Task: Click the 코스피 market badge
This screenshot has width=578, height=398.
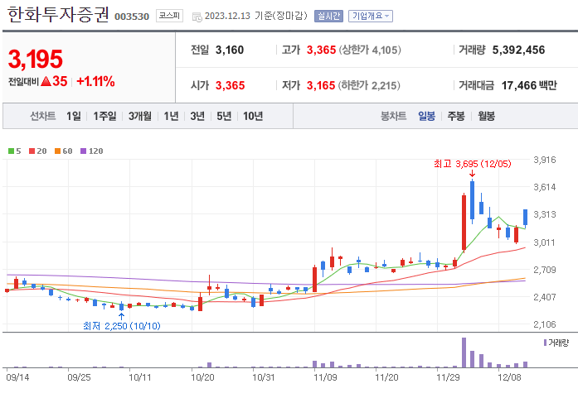Action: [169, 16]
